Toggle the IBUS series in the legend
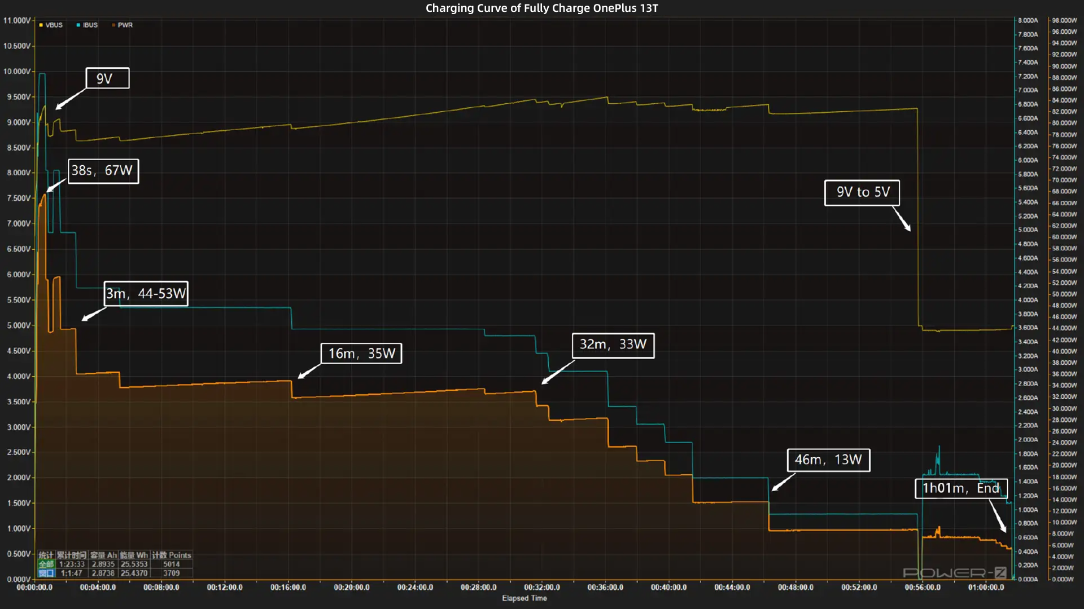Viewport: 1084px width, 609px height. (x=87, y=25)
